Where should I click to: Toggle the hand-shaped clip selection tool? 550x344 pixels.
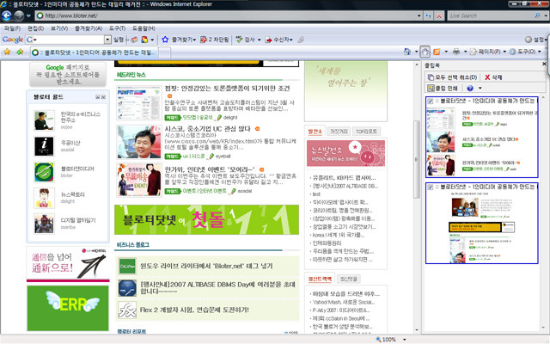click(425, 52)
